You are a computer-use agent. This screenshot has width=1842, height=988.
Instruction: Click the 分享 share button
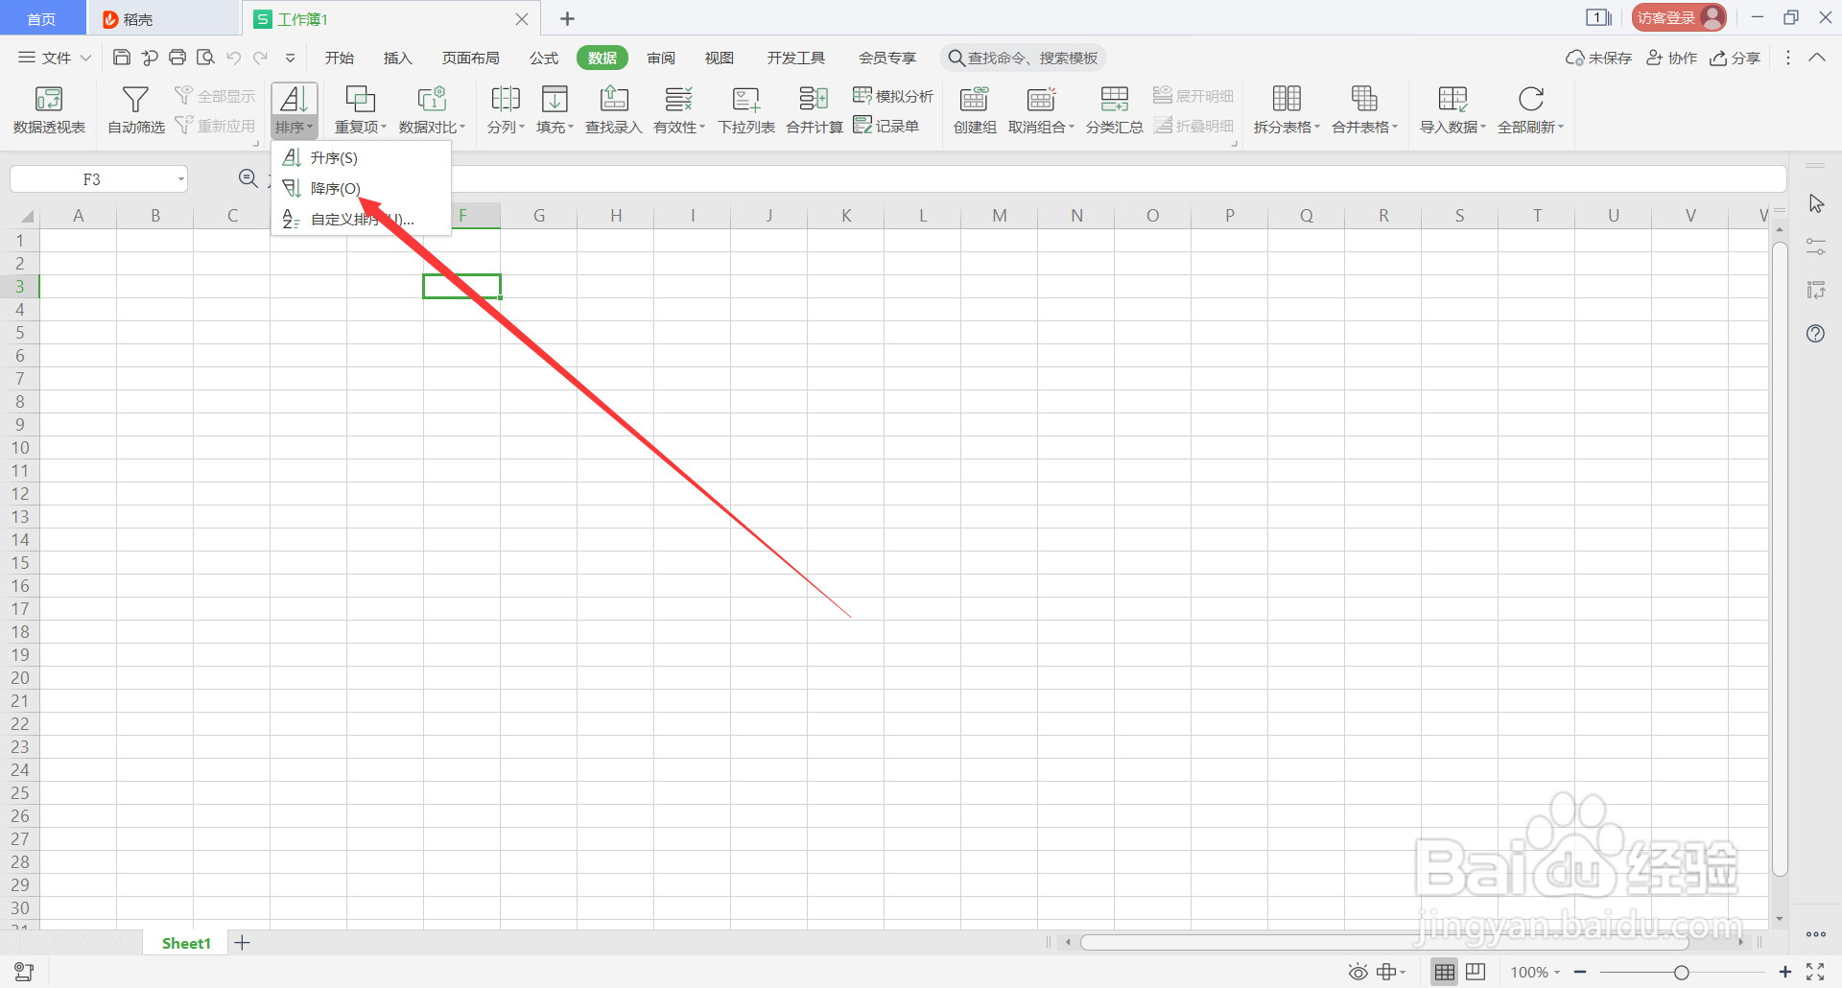(1736, 58)
